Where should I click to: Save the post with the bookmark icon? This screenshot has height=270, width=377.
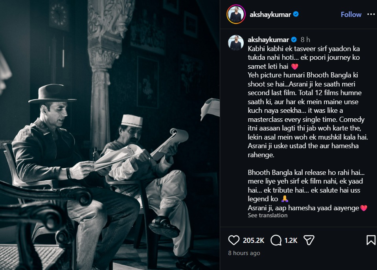tap(371, 240)
